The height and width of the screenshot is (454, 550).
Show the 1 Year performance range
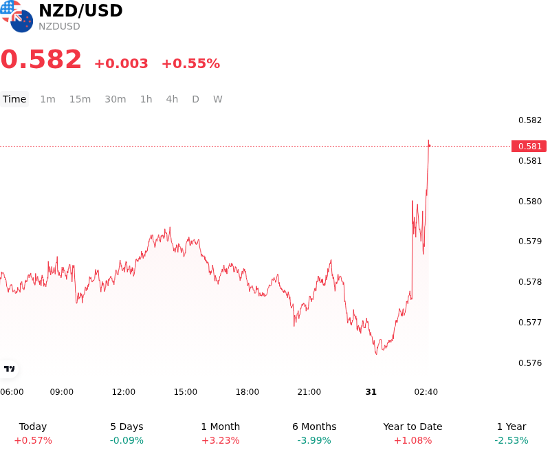511,433
